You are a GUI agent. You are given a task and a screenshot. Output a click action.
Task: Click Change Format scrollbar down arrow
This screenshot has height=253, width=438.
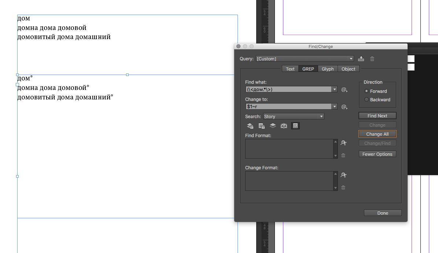click(335, 188)
